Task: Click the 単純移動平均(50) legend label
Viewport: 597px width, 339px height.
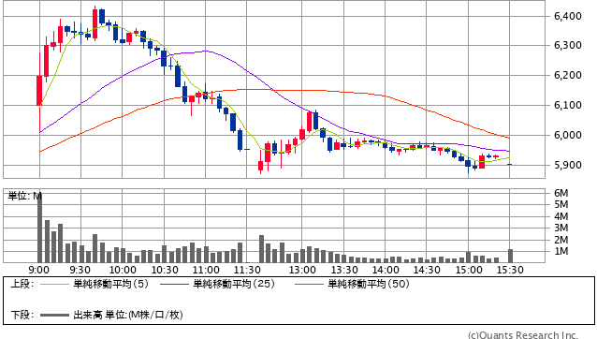Action: pos(369,284)
